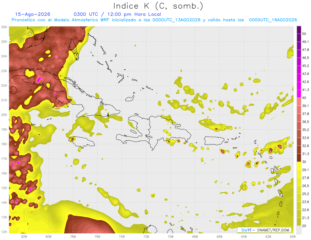Click the "26N" latitude label
This screenshot has width=311, height=240.
[x=4, y=27]
